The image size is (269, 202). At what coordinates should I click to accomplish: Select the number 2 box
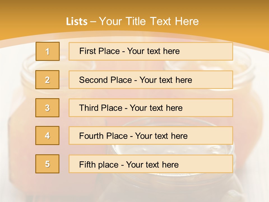[x=47, y=80]
